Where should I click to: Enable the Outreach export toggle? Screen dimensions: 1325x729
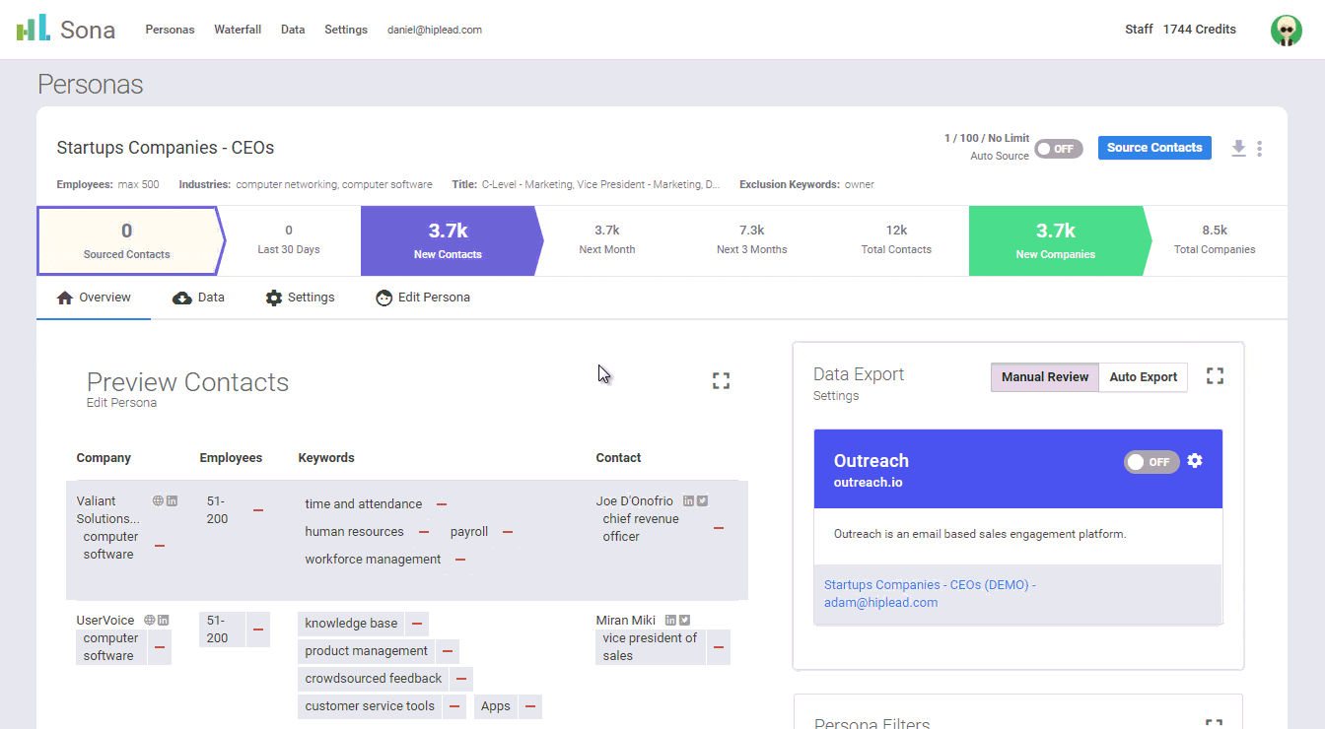coord(1151,462)
